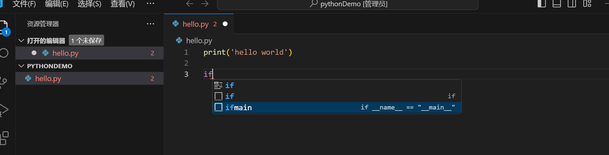Toggle bottom panel layout icon

point(557,4)
